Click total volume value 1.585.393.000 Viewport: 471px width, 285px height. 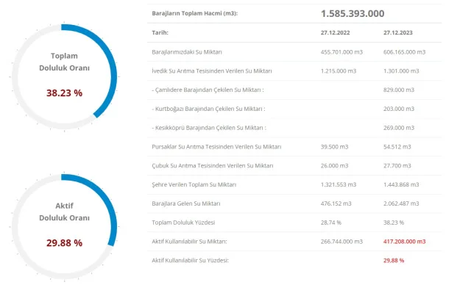[353, 13]
